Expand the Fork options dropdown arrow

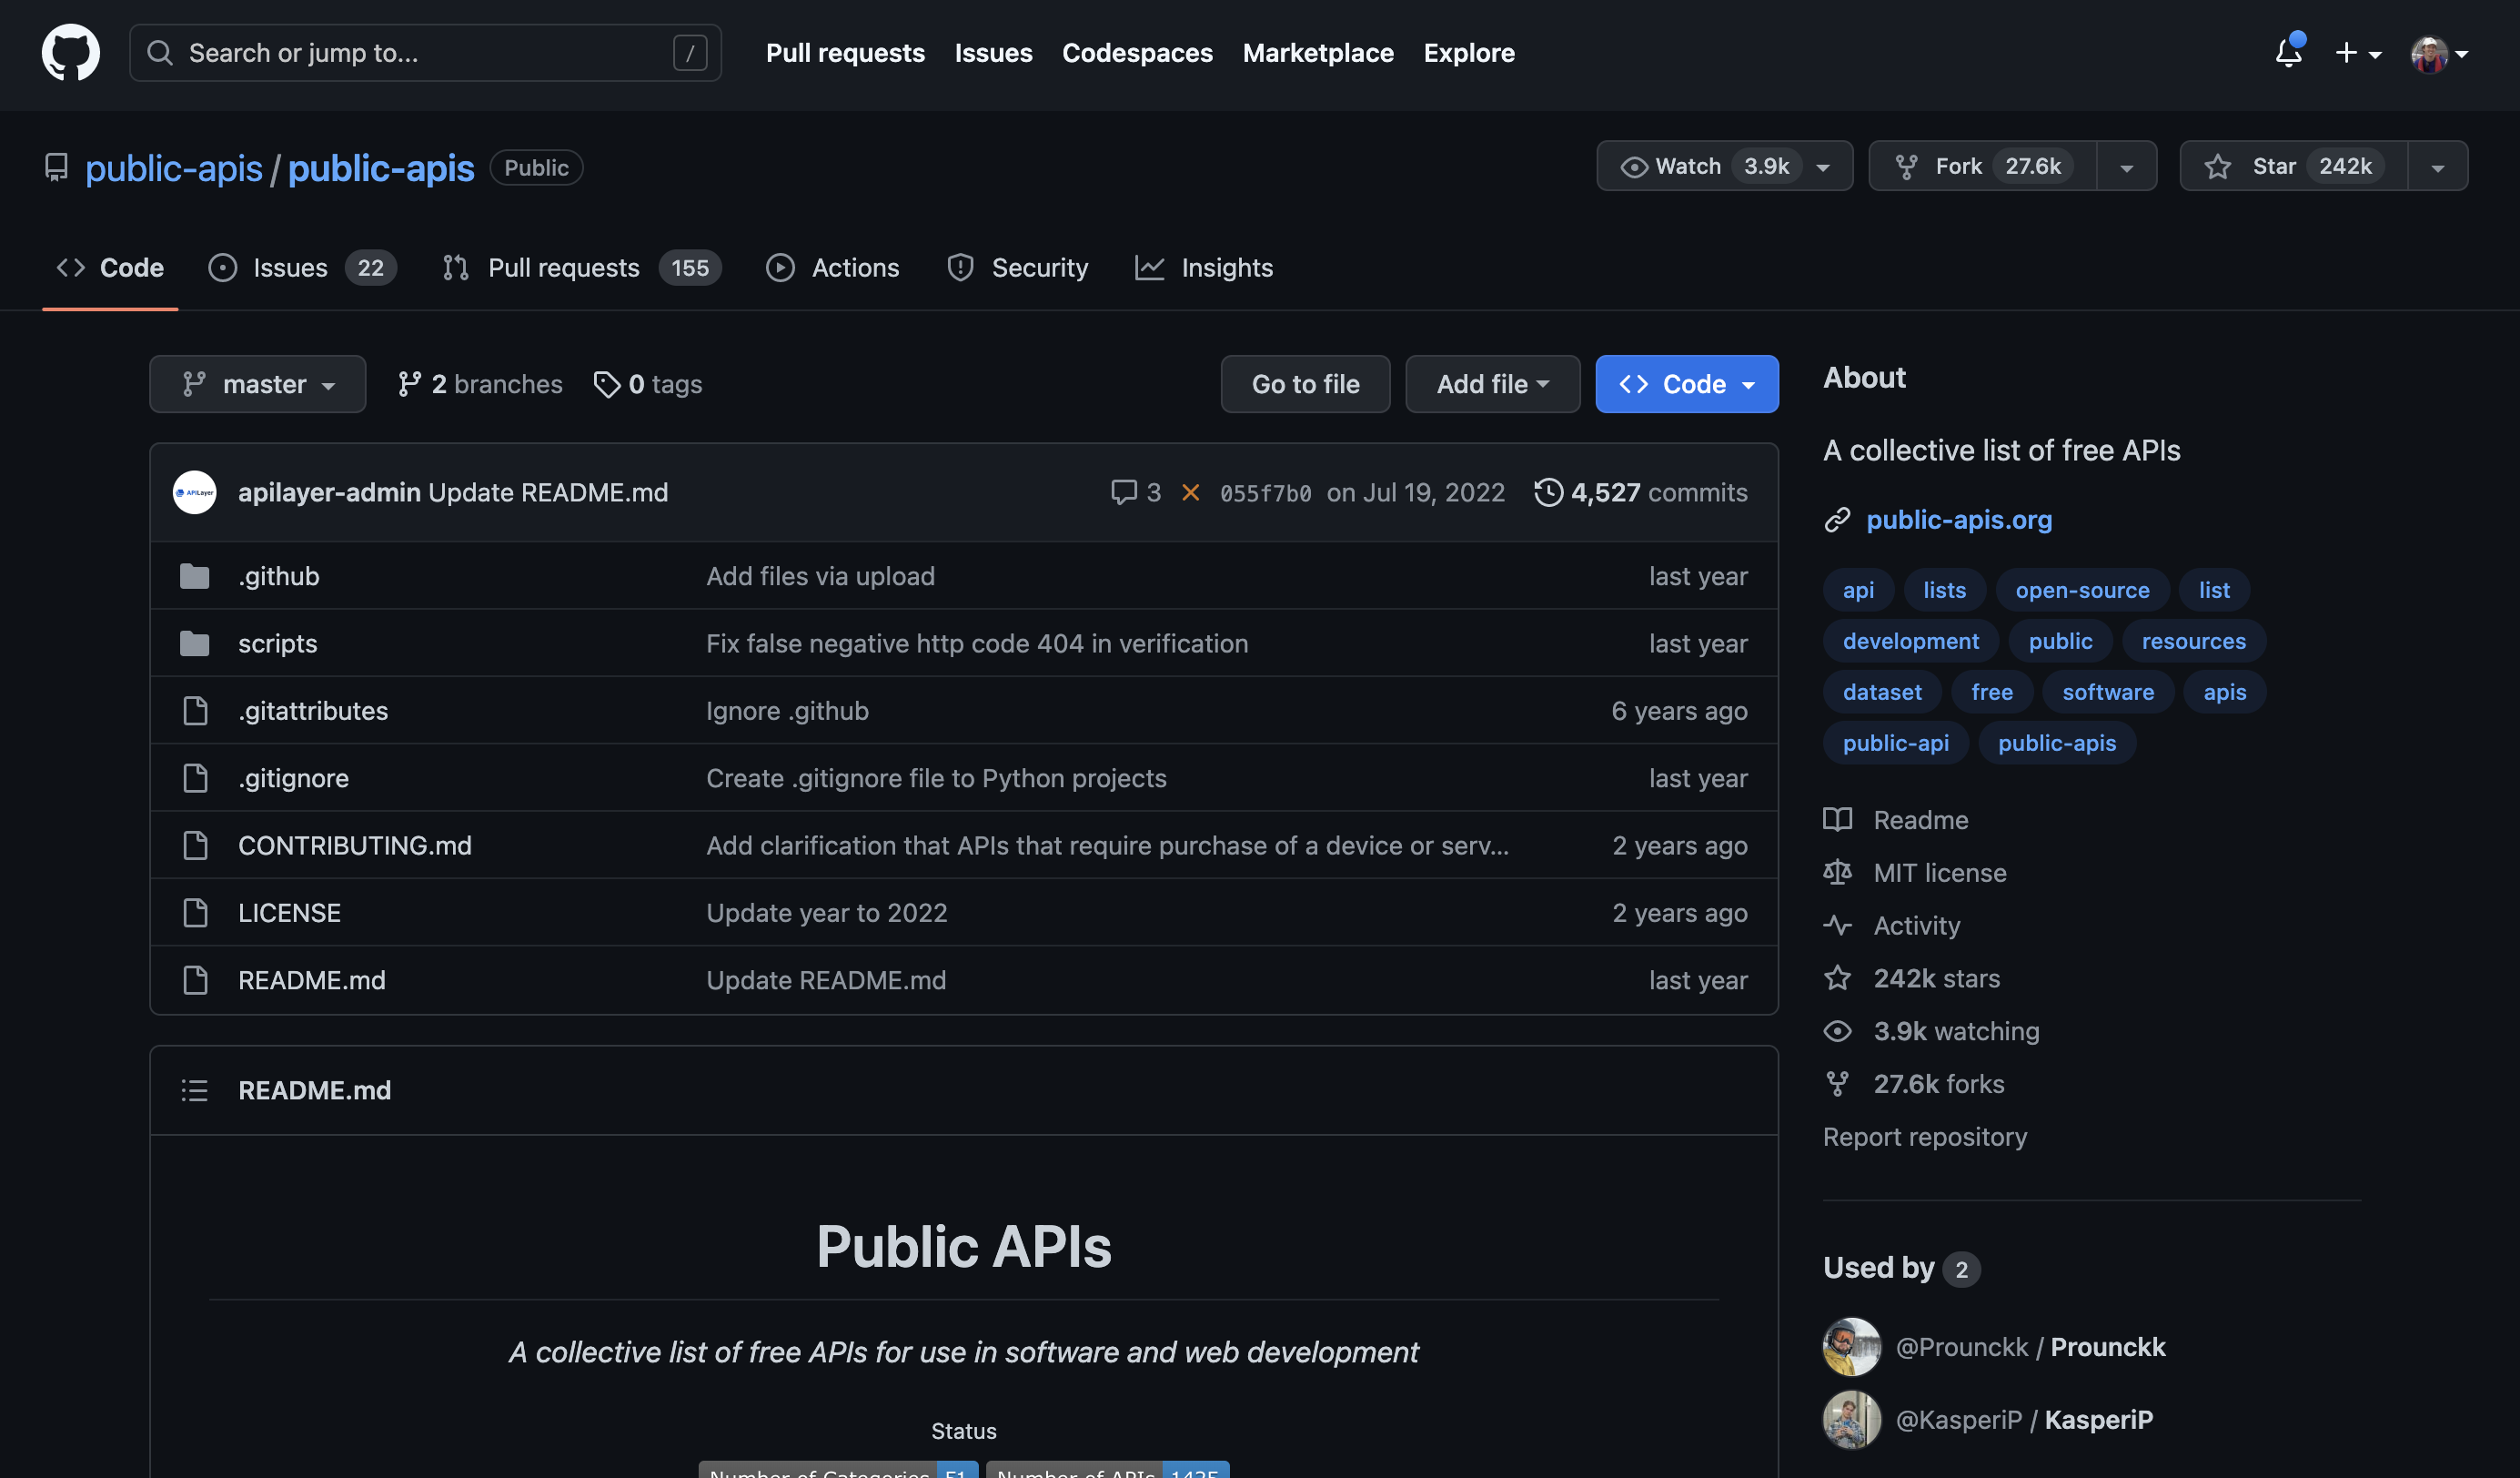pos(2127,167)
